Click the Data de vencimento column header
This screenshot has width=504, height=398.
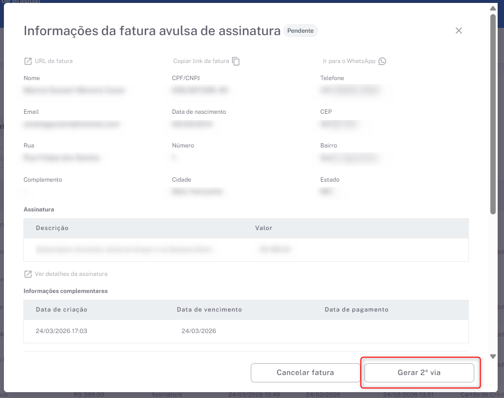(209, 310)
